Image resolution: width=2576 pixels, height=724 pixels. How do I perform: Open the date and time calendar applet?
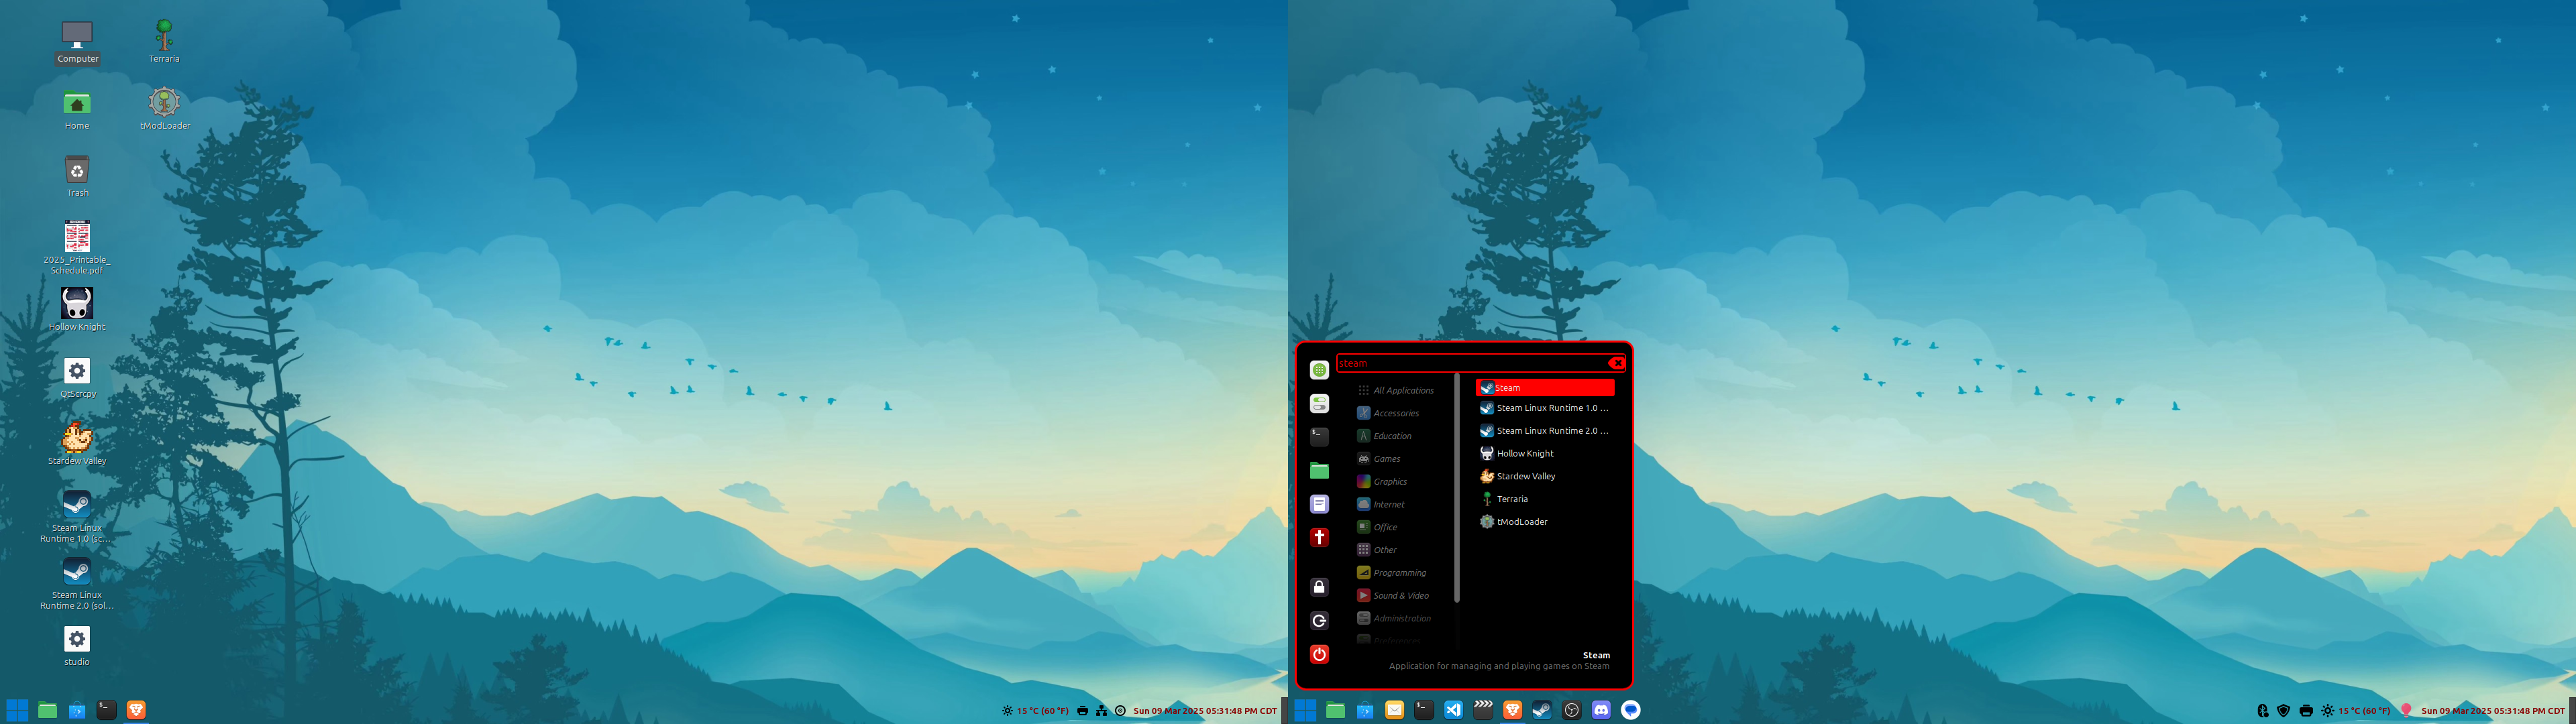coord(2492,711)
